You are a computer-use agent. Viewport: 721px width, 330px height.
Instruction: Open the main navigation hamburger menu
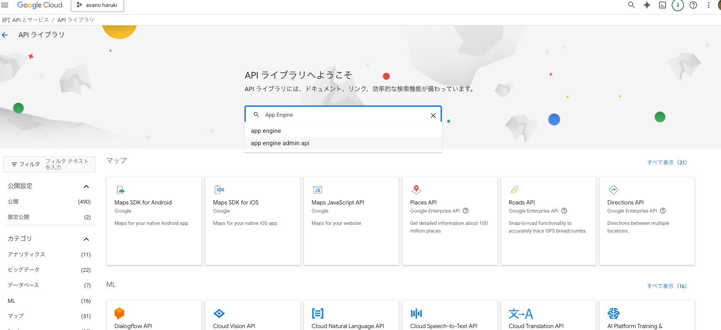[x=5, y=5]
